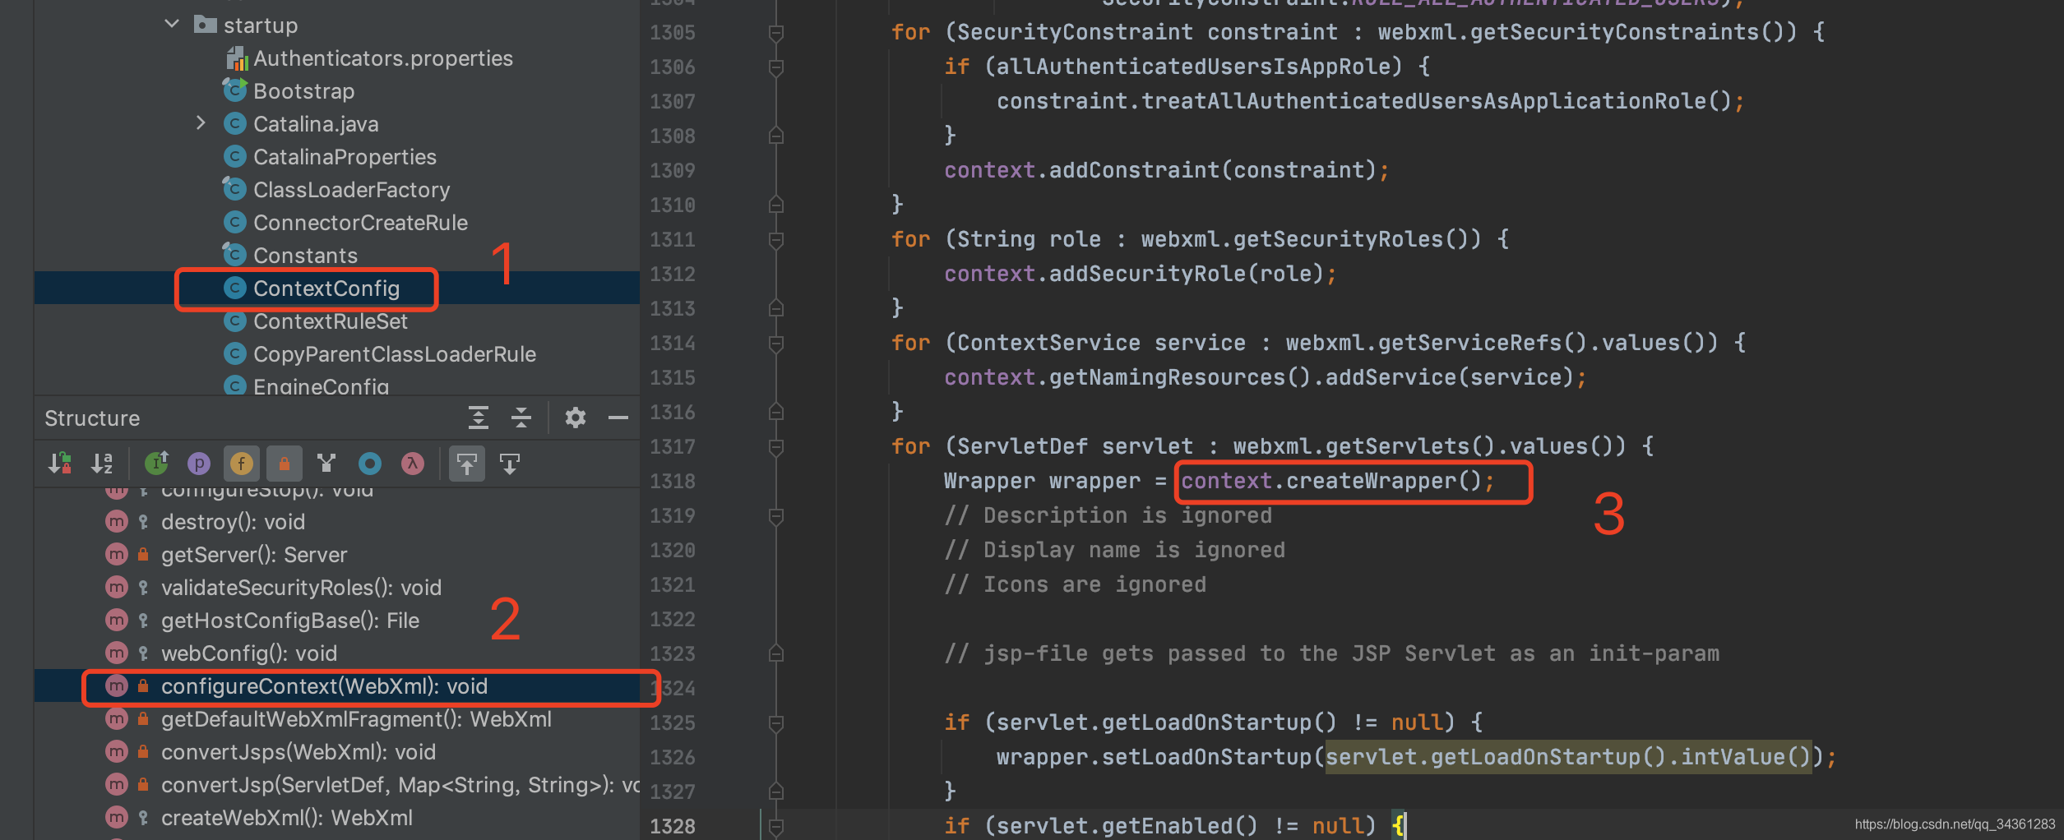Select convertJsps(WebXml): void method

298,751
